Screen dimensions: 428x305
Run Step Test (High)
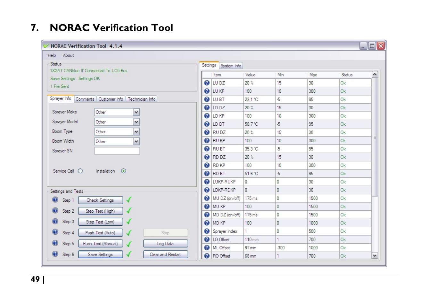(100, 211)
